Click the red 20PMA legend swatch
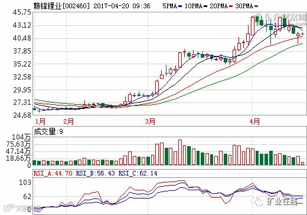 pyautogui.click(x=231, y=6)
